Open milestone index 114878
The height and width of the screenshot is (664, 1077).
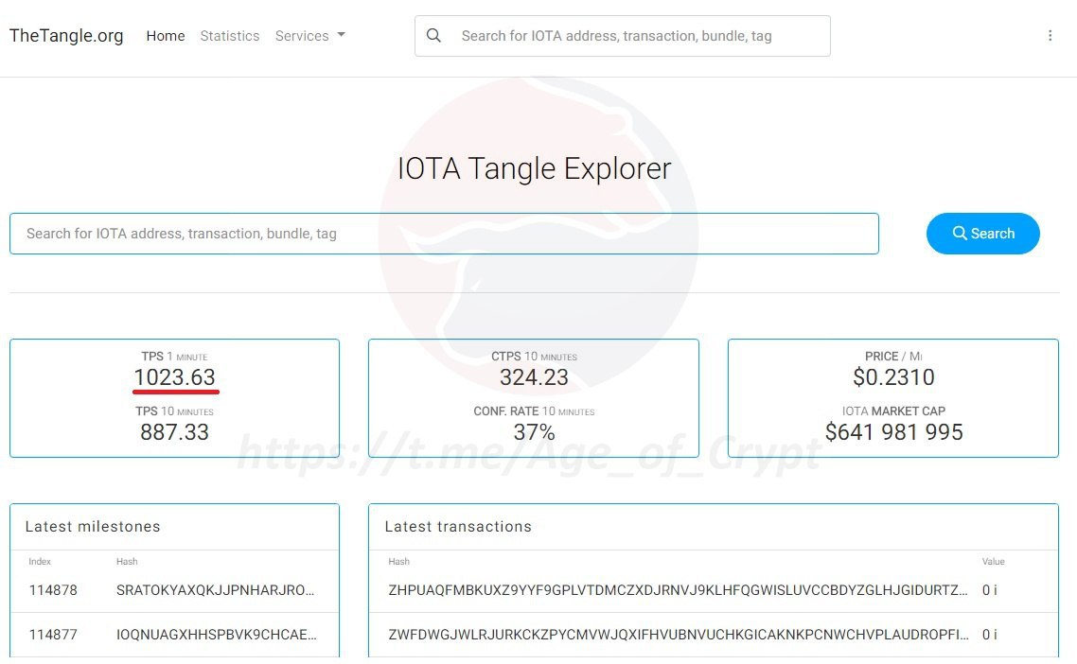[x=53, y=590]
